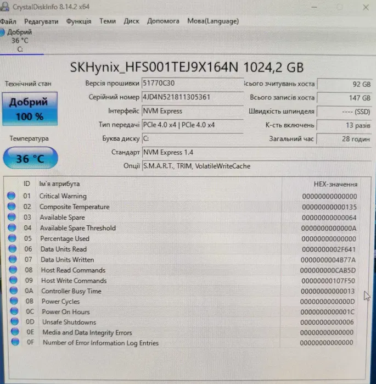Click the interface field NVM Express
Image resolution: width=376 pixels, height=384 pixels.
[193, 111]
